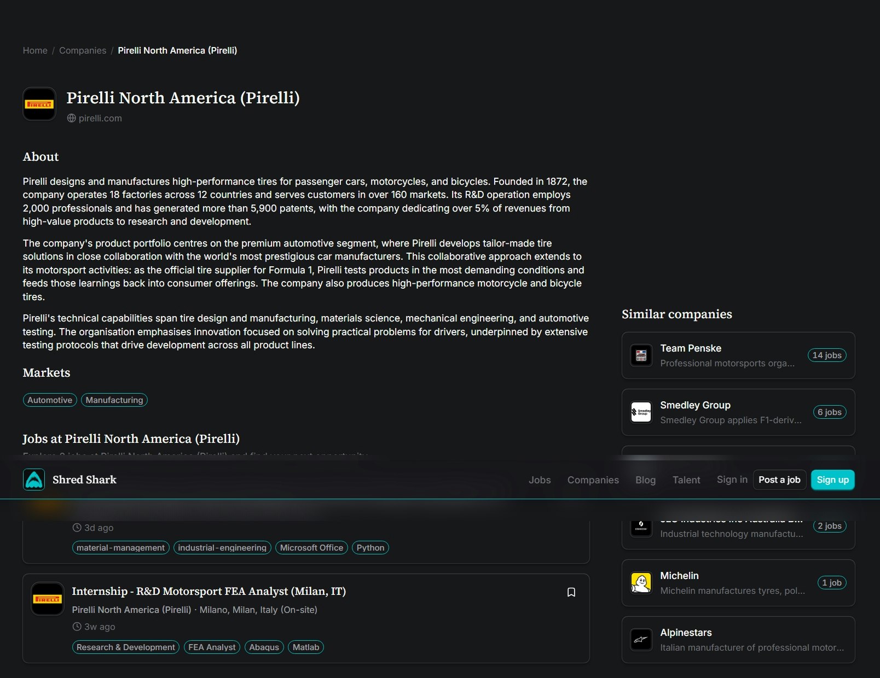Open the Internship R&D Motorsport FEA Analyst job title

click(x=209, y=591)
